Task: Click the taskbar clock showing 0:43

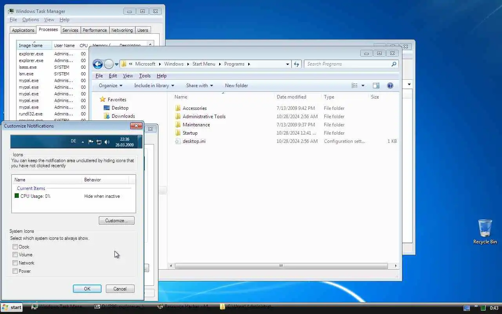Action: (x=494, y=308)
